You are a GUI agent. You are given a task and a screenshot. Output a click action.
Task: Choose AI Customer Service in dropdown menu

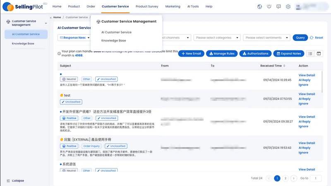point(116,32)
